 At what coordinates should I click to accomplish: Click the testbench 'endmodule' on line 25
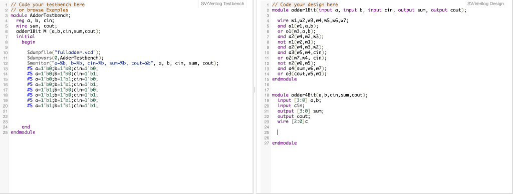point(23,132)
